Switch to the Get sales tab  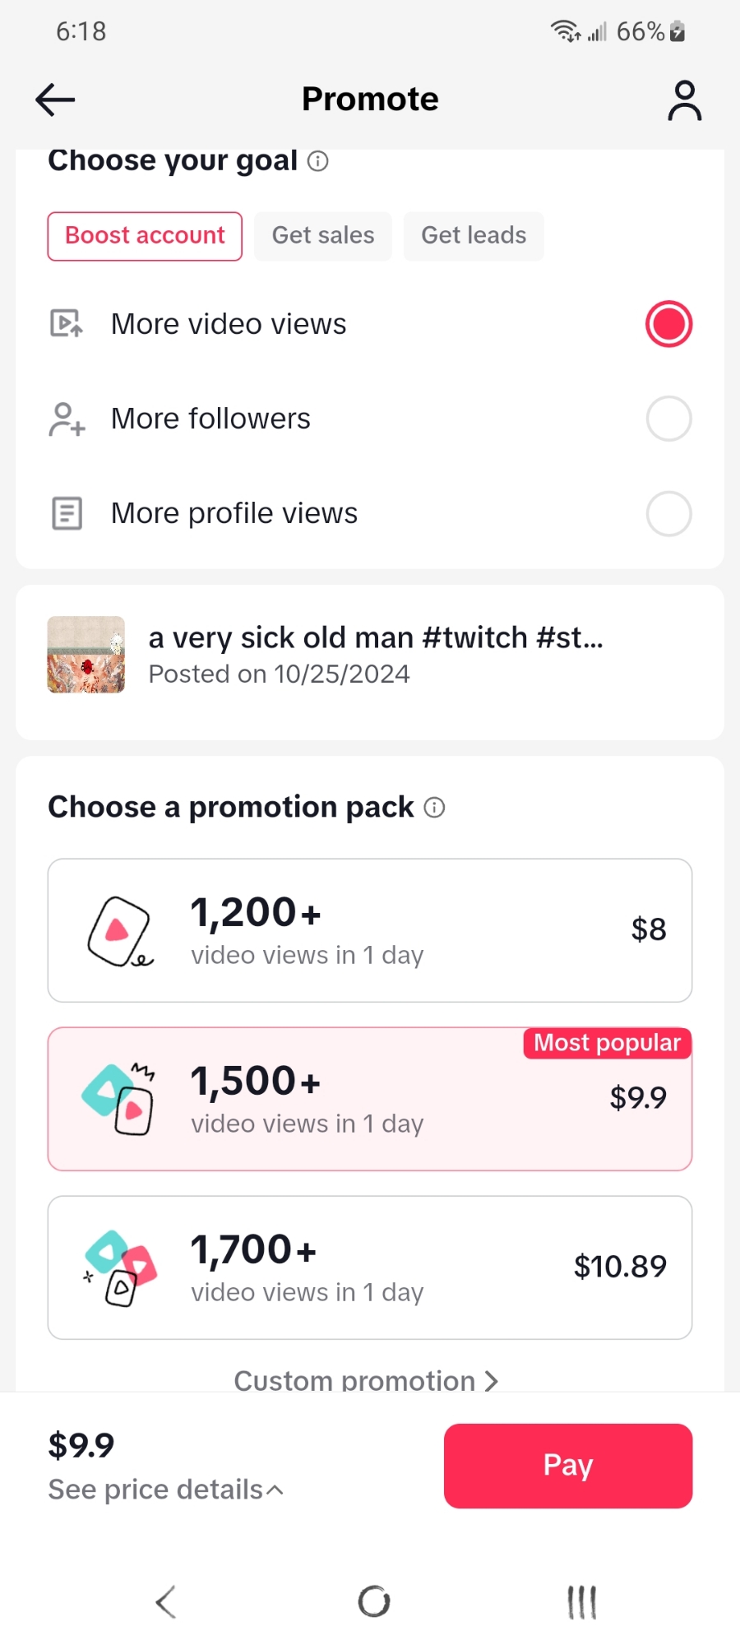(x=323, y=236)
